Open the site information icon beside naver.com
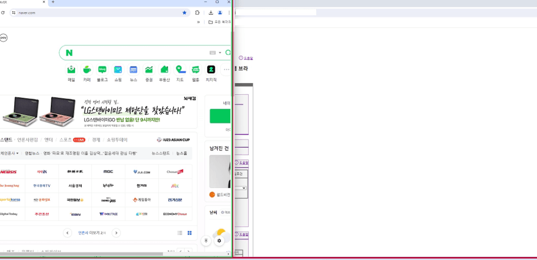537x260 pixels. pos(13,13)
